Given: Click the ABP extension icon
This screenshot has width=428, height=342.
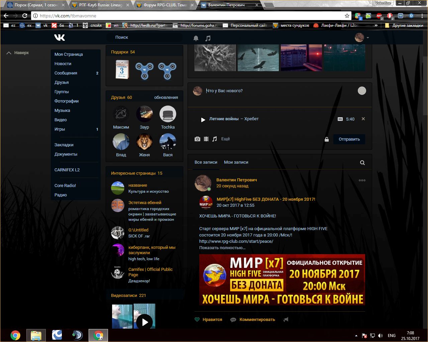Looking at the screenshot, I should click(379, 16).
